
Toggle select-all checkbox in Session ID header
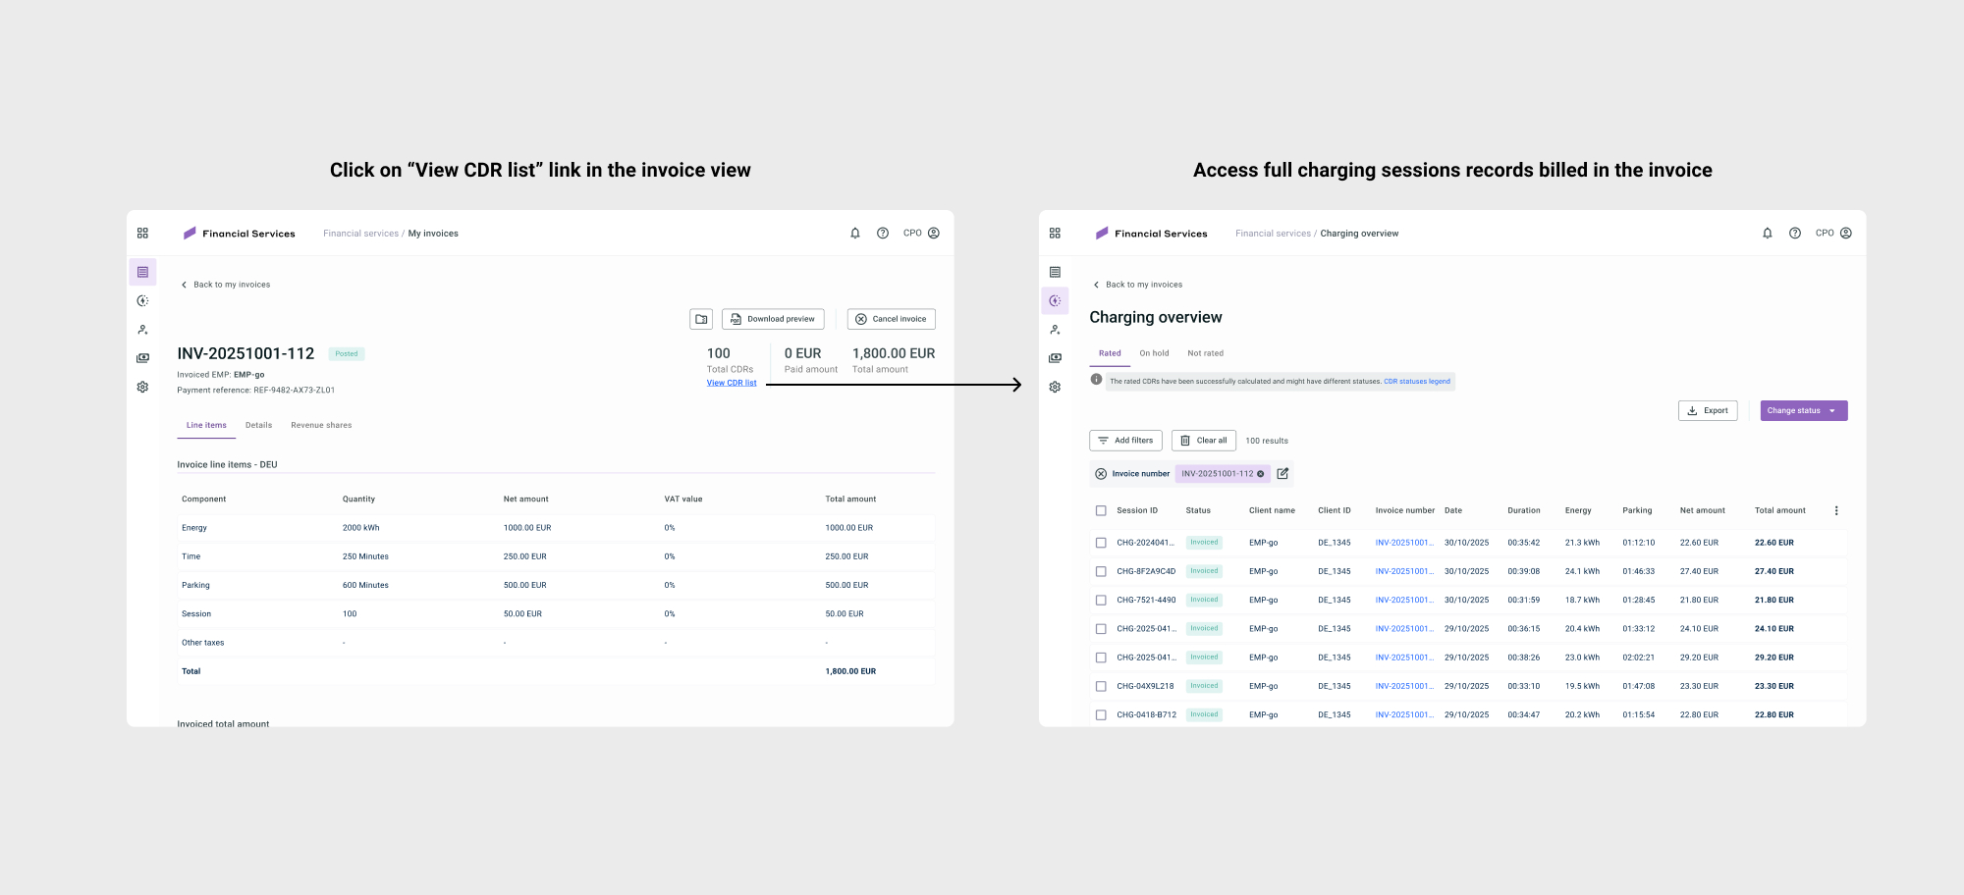coord(1101,510)
